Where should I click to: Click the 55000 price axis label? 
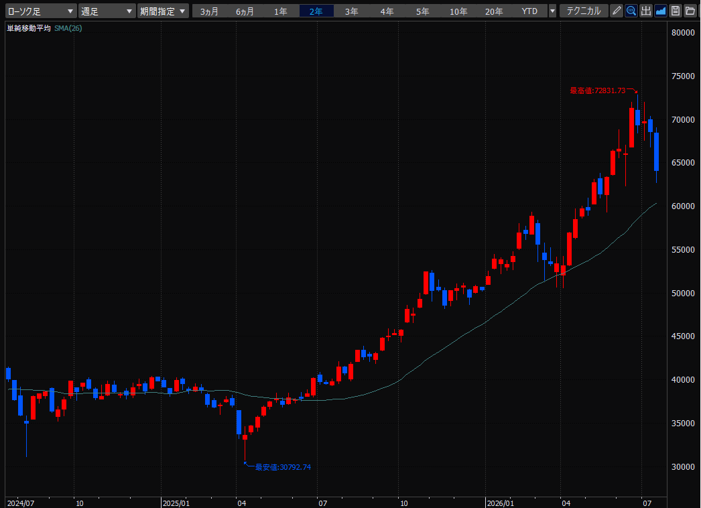(x=683, y=249)
